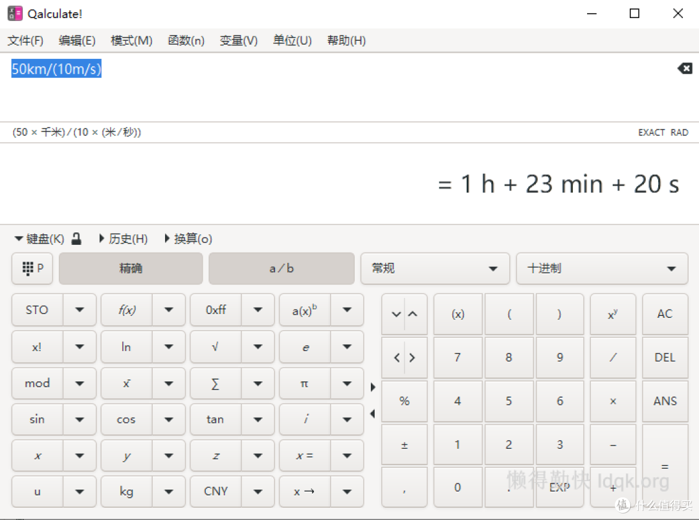Image resolution: width=699 pixels, height=520 pixels.
Task: Collapse the 键盘(K) keypad panel
Action: pyautogui.click(x=39, y=239)
